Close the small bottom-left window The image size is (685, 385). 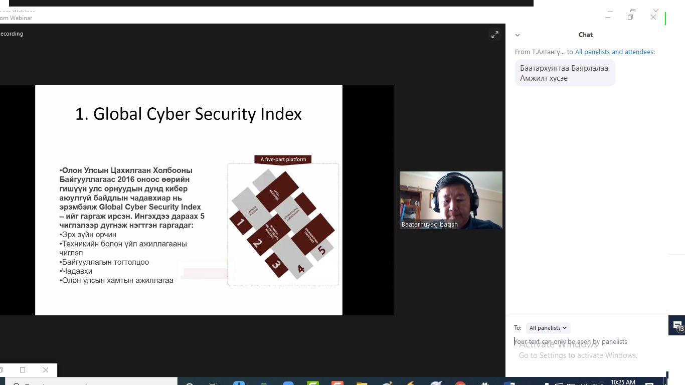click(46, 370)
